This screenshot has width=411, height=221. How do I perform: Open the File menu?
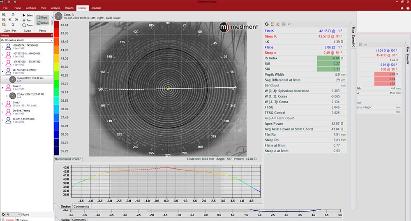5,8
